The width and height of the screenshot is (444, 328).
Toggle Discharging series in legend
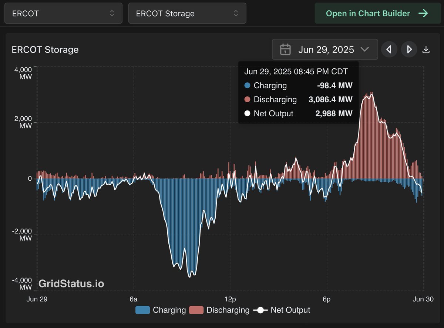219,310
